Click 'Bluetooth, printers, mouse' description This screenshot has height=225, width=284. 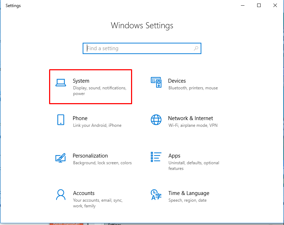[193, 88]
